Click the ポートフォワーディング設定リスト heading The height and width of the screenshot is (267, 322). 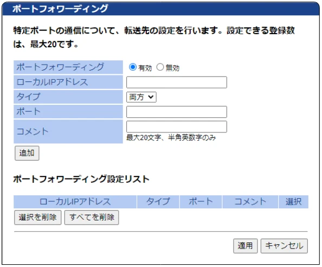click(x=81, y=179)
